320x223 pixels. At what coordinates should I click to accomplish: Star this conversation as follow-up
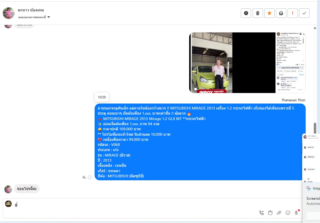click(x=269, y=13)
